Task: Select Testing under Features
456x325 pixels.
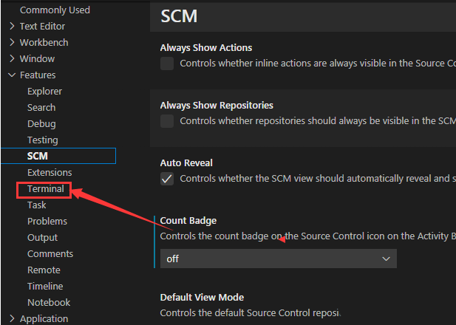Action: [x=42, y=140]
